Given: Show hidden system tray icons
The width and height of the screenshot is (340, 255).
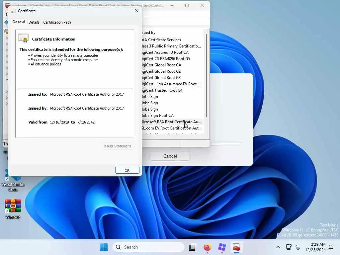Looking at the screenshot, I should tap(278, 247).
